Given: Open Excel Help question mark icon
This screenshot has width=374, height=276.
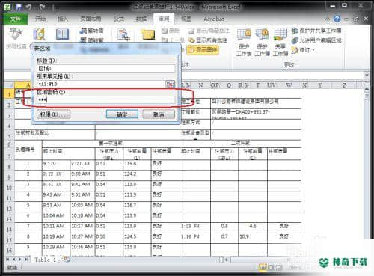Looking at the screenshot, I should (337, 19).
